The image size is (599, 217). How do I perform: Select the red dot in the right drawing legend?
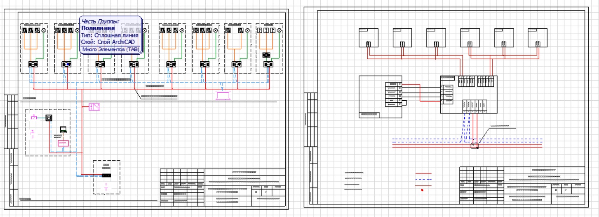coord(422,190)
